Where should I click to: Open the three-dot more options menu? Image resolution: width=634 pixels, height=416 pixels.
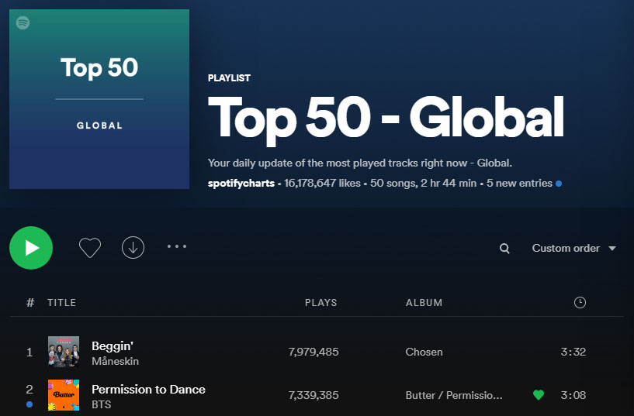177,246
